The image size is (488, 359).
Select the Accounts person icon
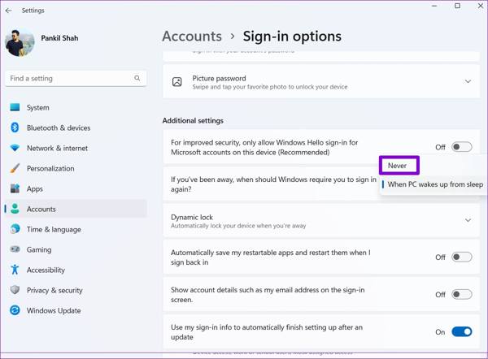[x=15, y=209]
